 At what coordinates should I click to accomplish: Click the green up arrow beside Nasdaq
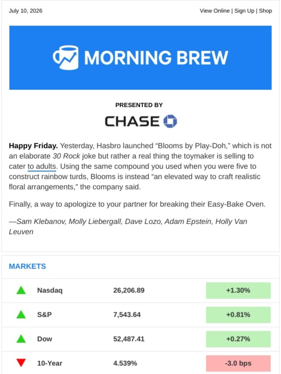[21, 290]
